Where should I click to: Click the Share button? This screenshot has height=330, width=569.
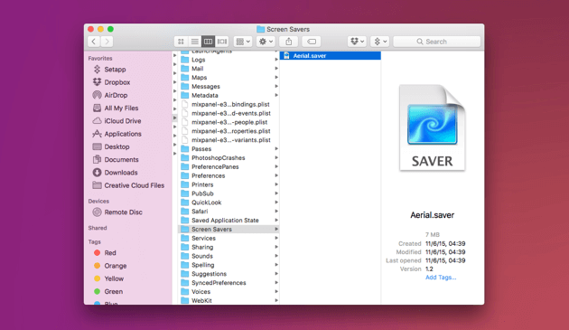(x=288, y=42)
